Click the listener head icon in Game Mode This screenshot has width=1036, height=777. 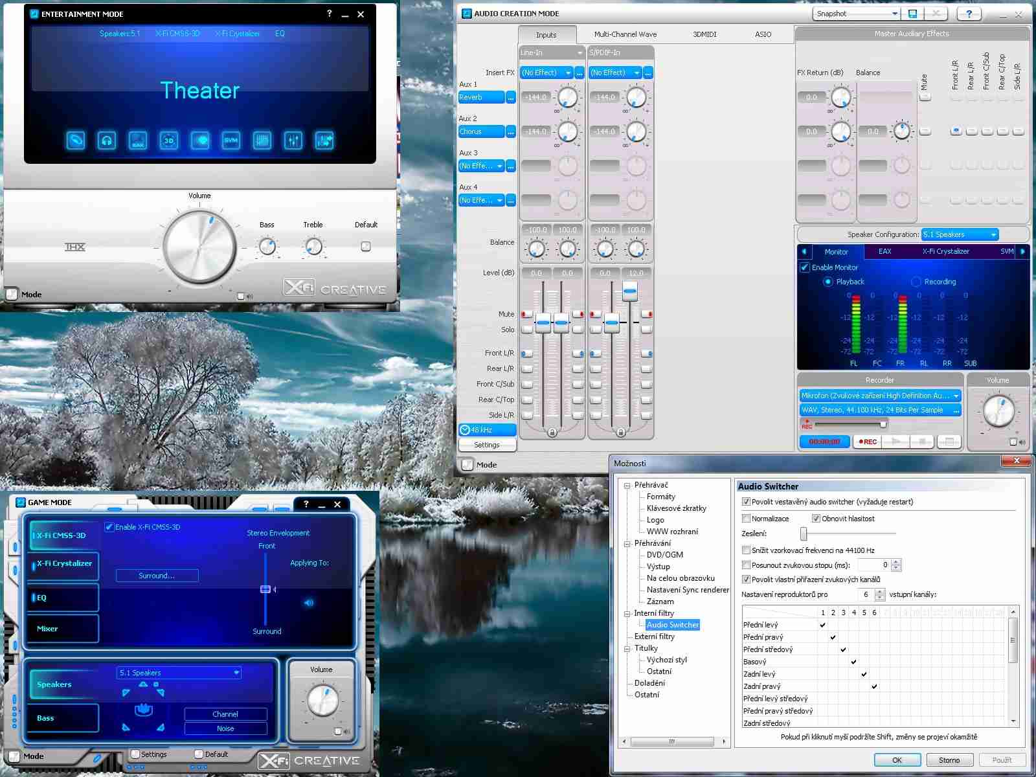click(x=143, y=710)
